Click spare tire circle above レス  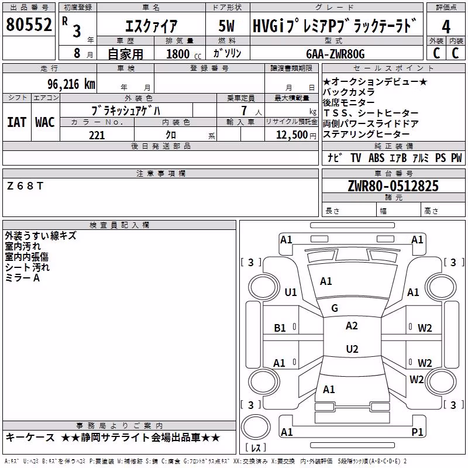pyautogui.click(x=256, y=427)
